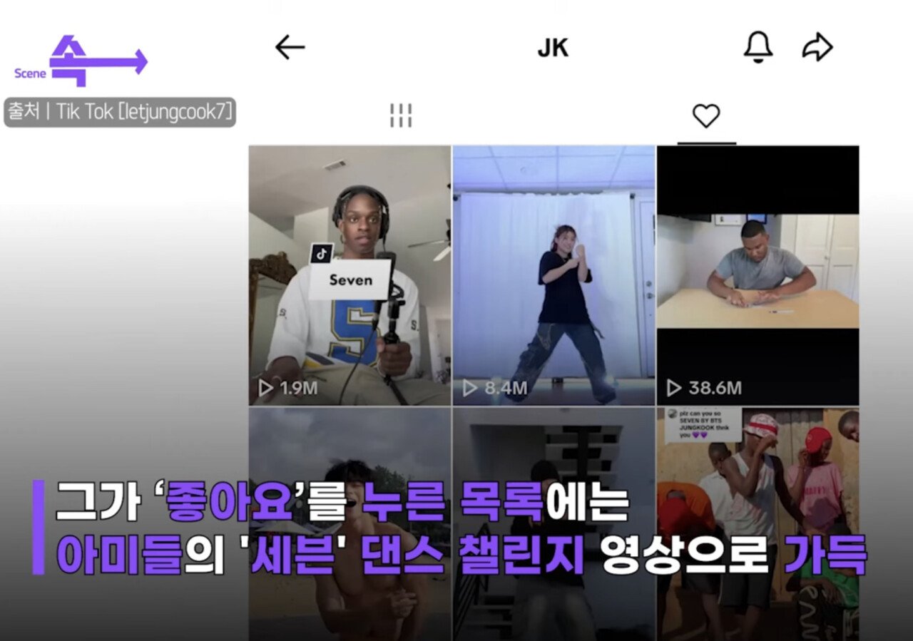Open the Seven microphone video with 1.9M views
The height and width of the screenshot is (641, 913).
coord(350,275)
